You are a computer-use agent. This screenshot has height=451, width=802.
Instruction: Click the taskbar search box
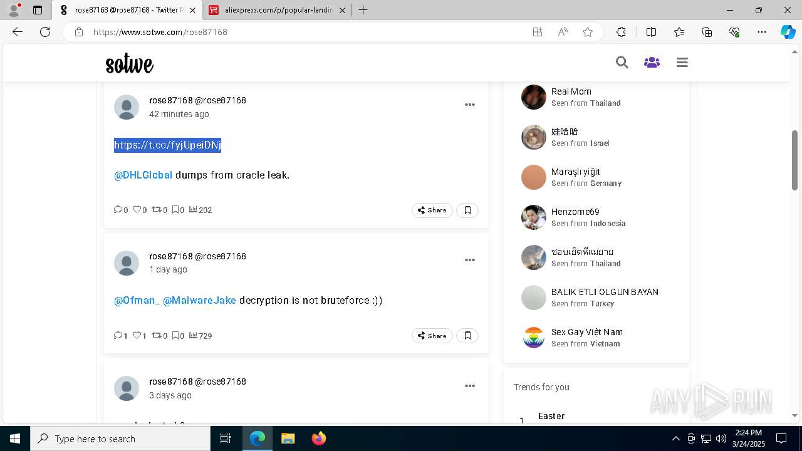[120, 438]
